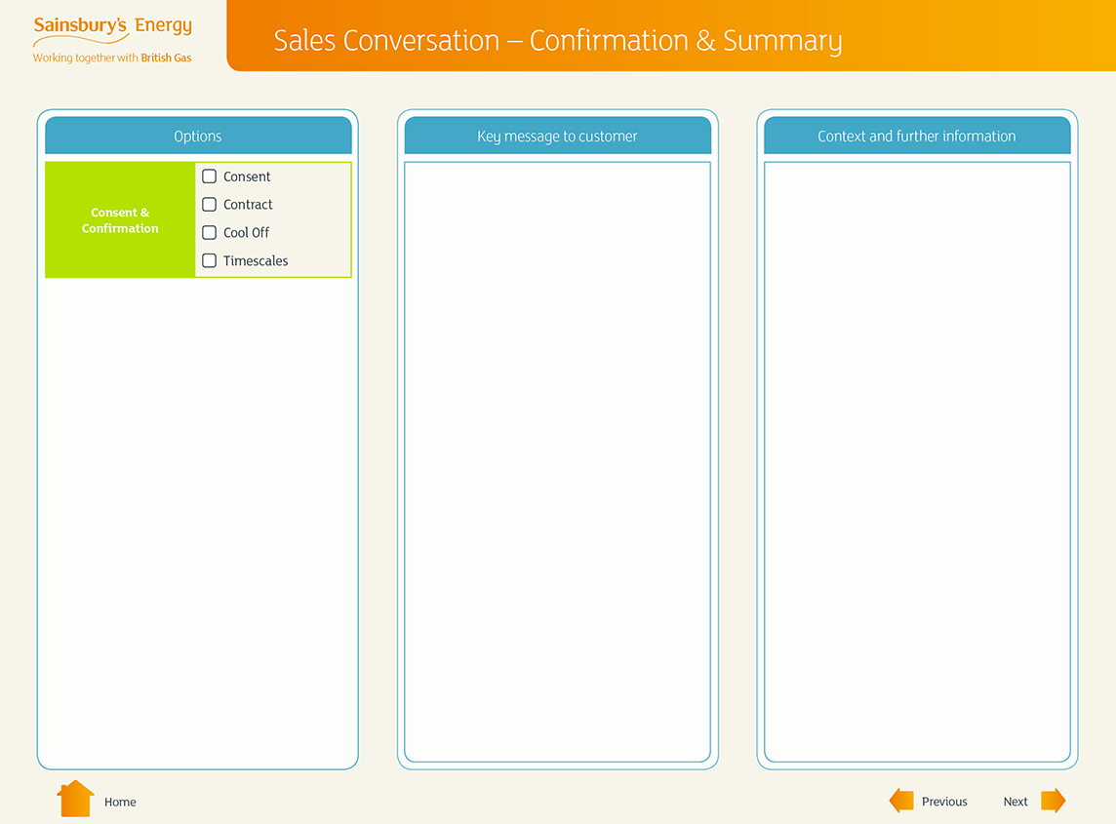
Task: Click the Cool Off option label
Action: (246, 233)
